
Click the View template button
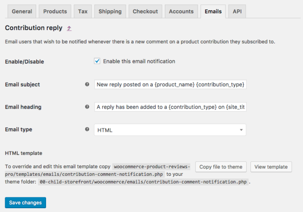(x=271, y=167)
